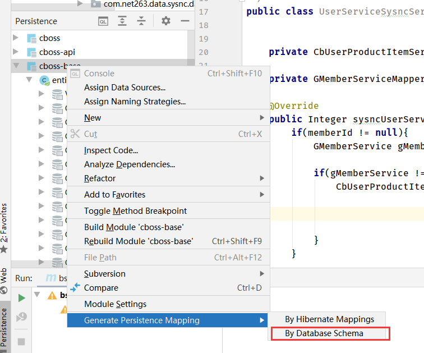Click the cboss-api module icon
This screenshot has height=353, width=424.
point(31,52)
